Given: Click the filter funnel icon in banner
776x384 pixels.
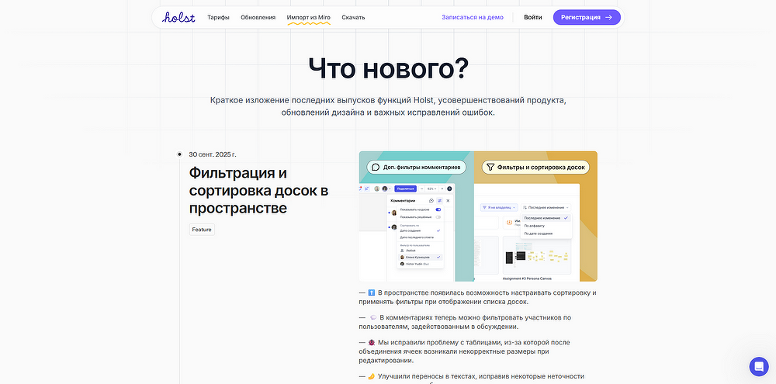Looking at the screenshot, I should point(490,167).
